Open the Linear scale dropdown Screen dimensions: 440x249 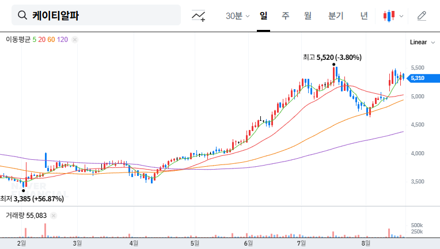[x=418, y=42]
